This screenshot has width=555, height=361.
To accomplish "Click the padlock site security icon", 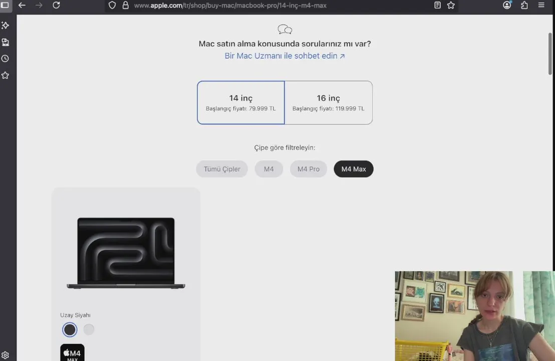I will click(x=125, y=6).
